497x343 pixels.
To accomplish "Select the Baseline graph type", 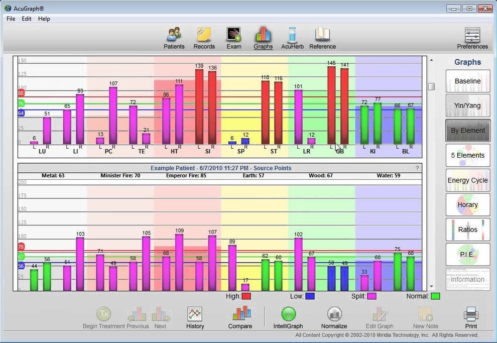I will (x=468, y=81).
